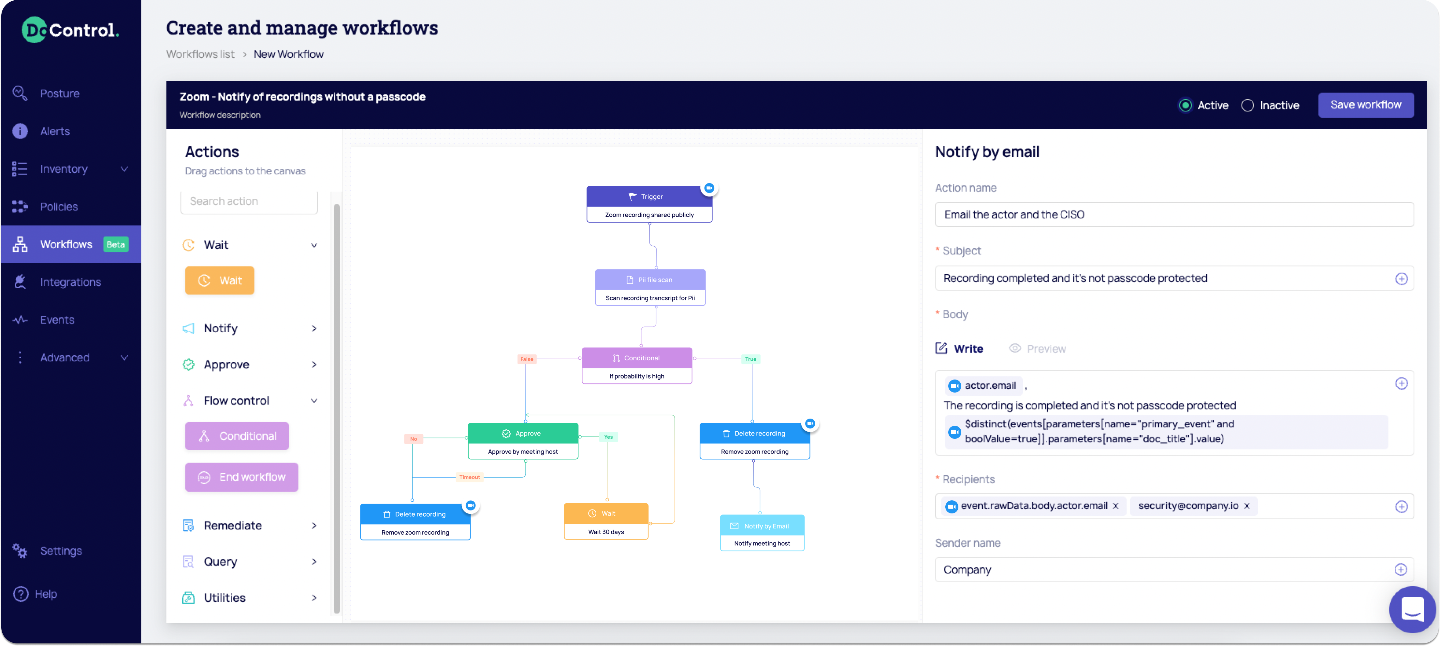Switch to the Write tab

959,349
